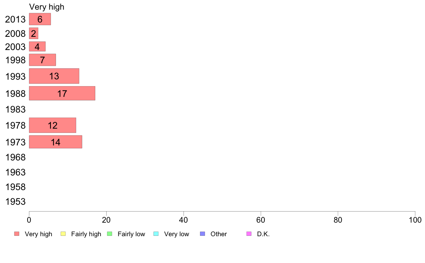Click the 1983 year label
This screenshot has width=425, height=263.
15,109
